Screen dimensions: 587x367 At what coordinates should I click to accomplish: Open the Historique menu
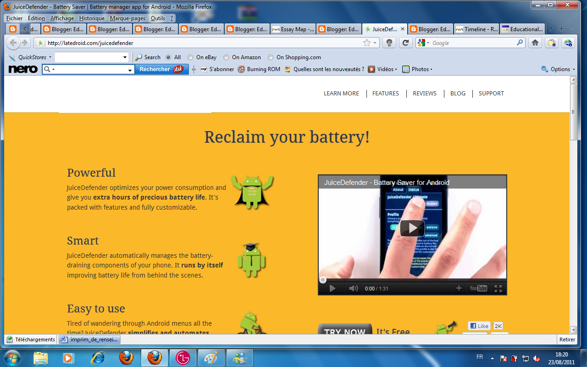92,18
